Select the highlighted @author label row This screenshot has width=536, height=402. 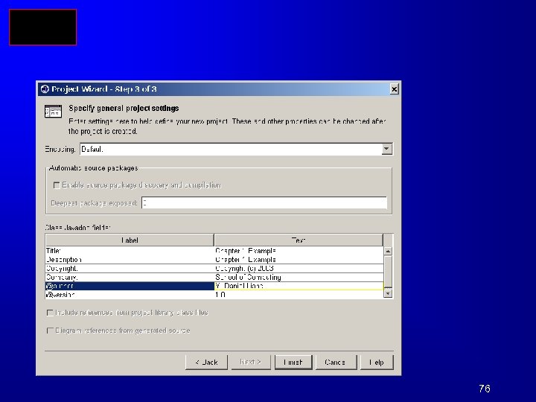(x=130, y=286)
